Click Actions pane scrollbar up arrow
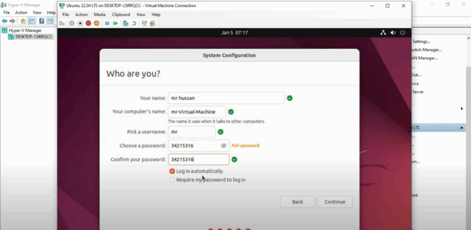471x230 pixels. tap(468, 39)
